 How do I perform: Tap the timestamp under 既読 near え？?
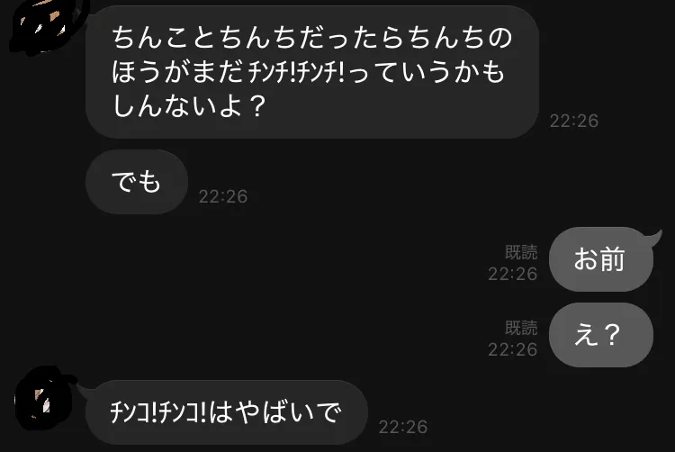point(513,349)
